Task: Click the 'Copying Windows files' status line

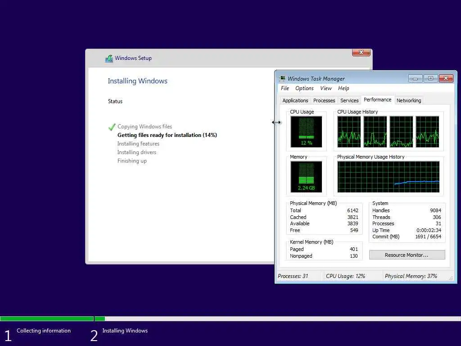Action: (145, 127)
